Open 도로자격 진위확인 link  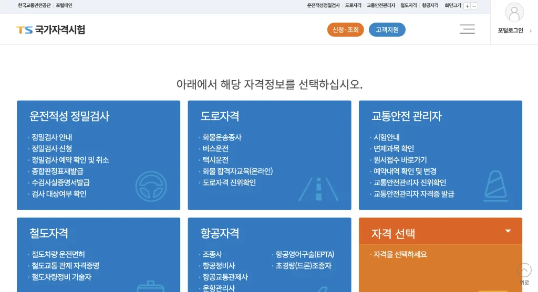pyautogui.click(x=229, y=182)
